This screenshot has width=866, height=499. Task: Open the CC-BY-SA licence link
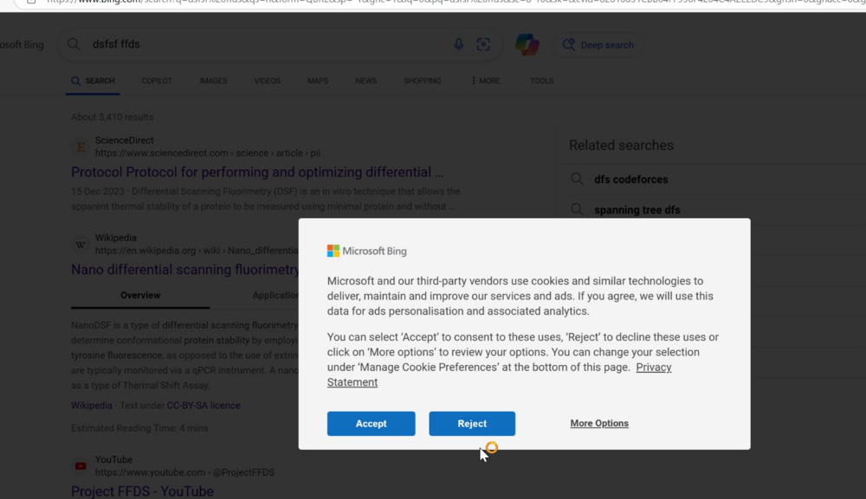tap(204, 406)
